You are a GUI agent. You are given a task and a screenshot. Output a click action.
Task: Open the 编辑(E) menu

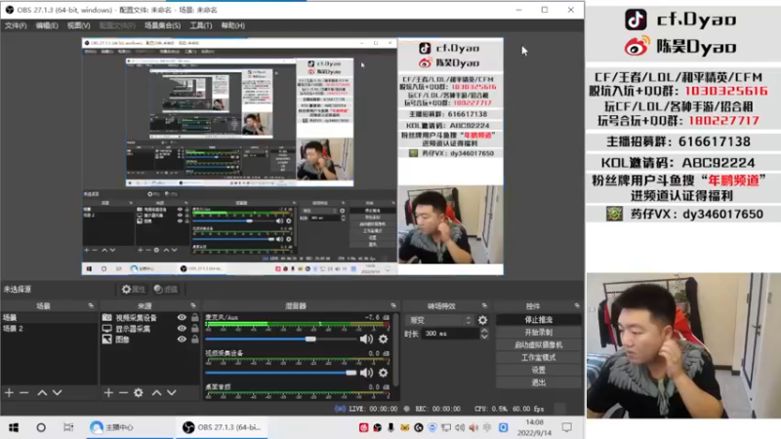tap(47, 25)
